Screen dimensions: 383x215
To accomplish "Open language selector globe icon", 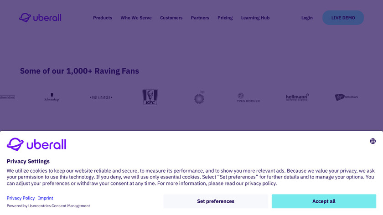I will tap(373, 141).
